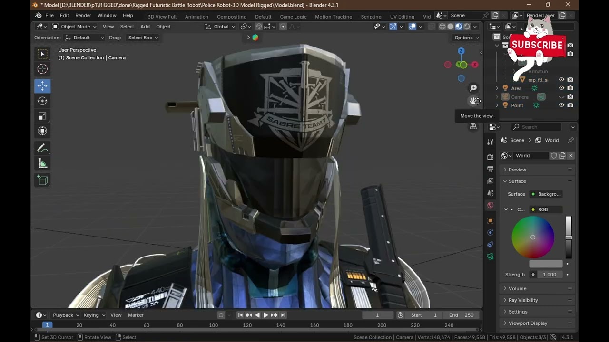Open the Object properties tab

491,220
